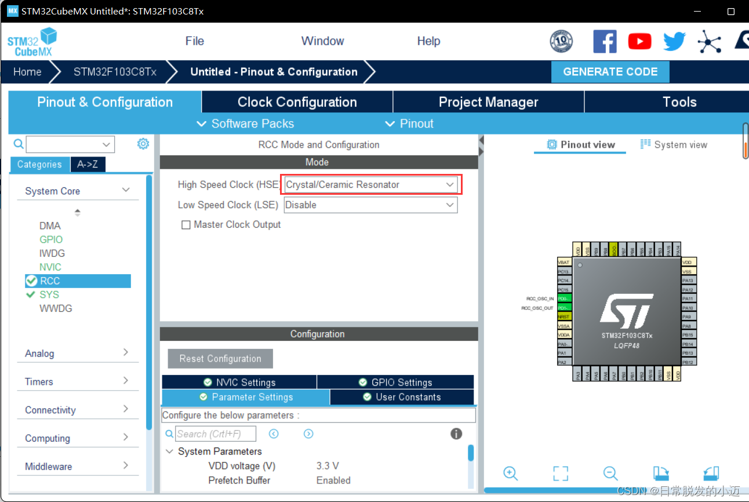Click the parameter Search (Ctrl+F) field

tap(216, 434)
